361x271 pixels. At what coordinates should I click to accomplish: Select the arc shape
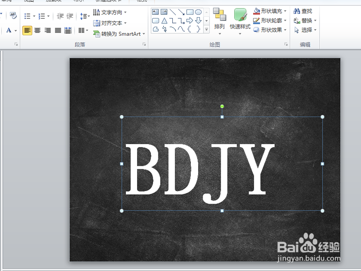[173, 29]
